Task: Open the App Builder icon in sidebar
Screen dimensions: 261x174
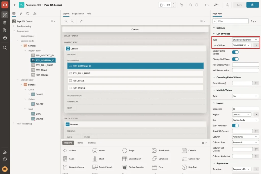Action: pos(5,15)
